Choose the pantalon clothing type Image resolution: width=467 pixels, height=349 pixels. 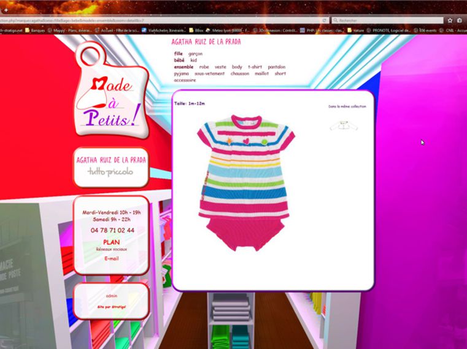click(277, 67)
